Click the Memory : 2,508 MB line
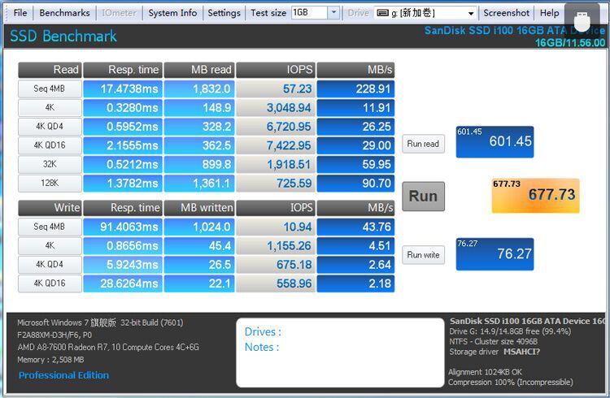Screen dimensions: 610x398 50,360
